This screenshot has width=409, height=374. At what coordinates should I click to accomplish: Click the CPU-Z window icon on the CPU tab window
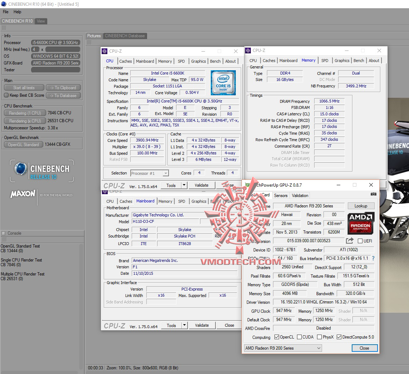104,51
